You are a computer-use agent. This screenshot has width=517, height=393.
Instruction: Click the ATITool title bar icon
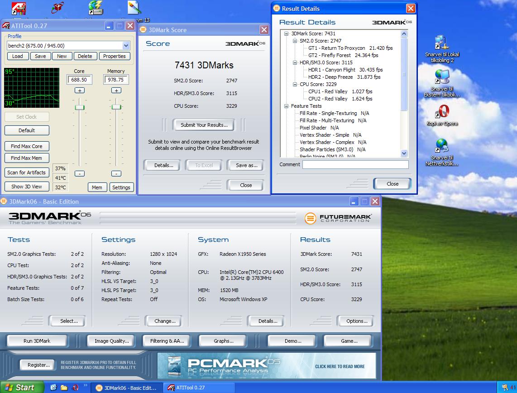pyautogui.click(x=6, y=26)
